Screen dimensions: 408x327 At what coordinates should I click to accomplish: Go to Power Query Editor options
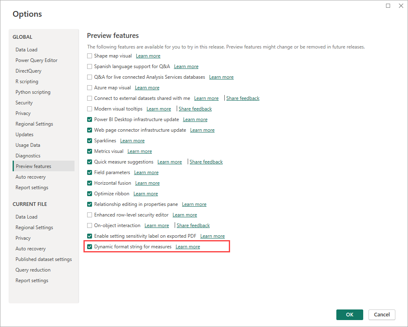click(x=36, y=60)
